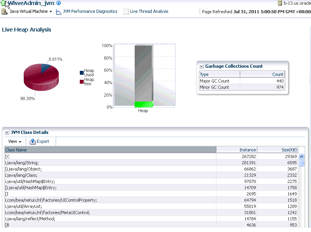
Task: Click the Export upload arrow icon
Action: click(x=32, y=141)
